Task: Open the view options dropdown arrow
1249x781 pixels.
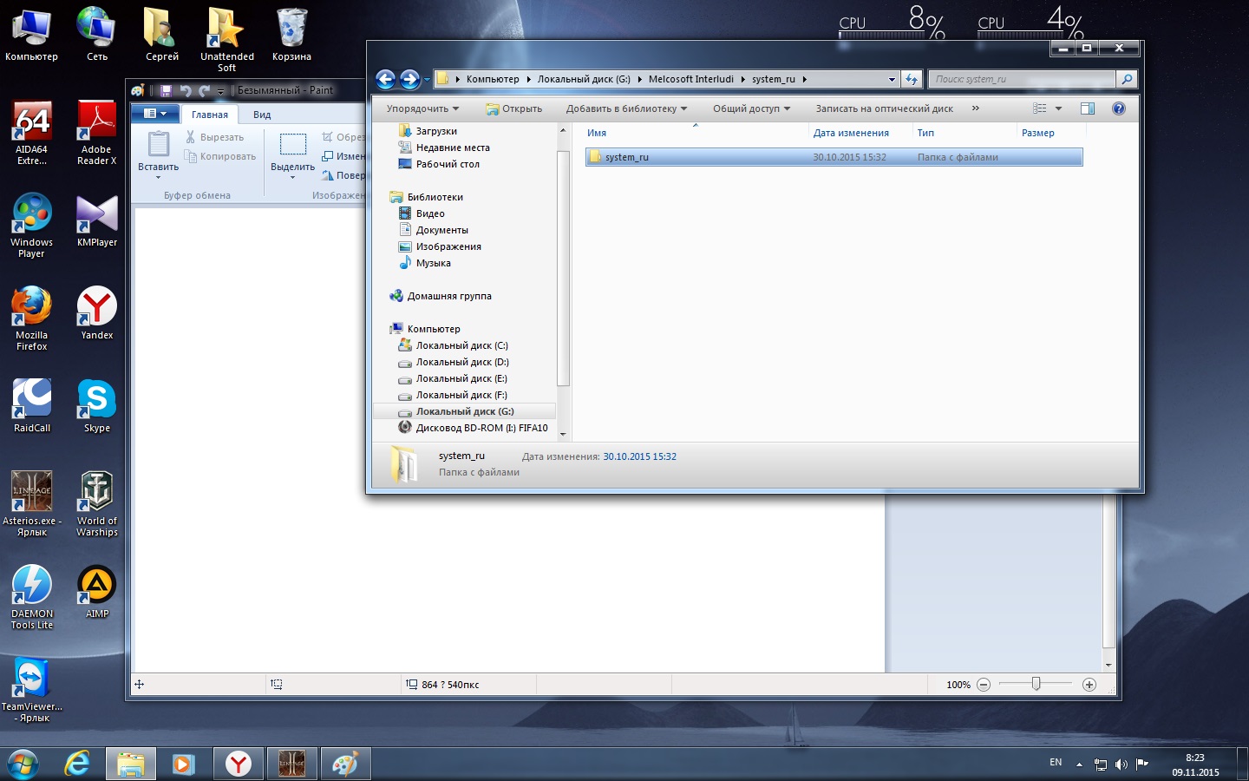Action: 1058,108
